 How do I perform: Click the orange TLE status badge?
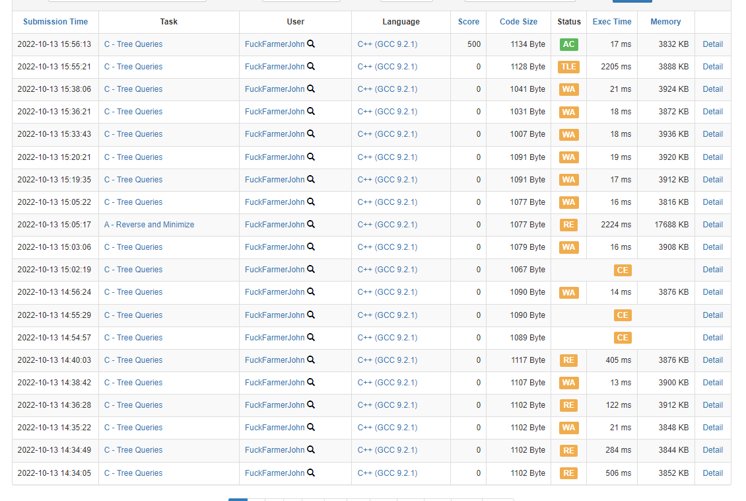click(568, 67)
